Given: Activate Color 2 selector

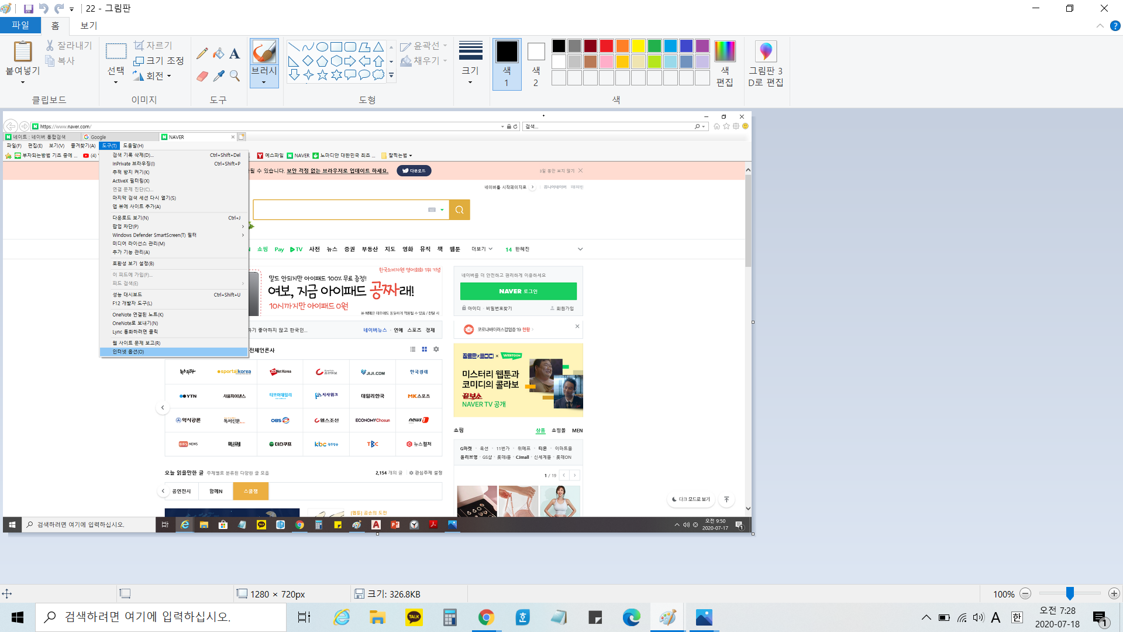Looking at the screenshot, I should pyautogui.click(x=536, y=64).
